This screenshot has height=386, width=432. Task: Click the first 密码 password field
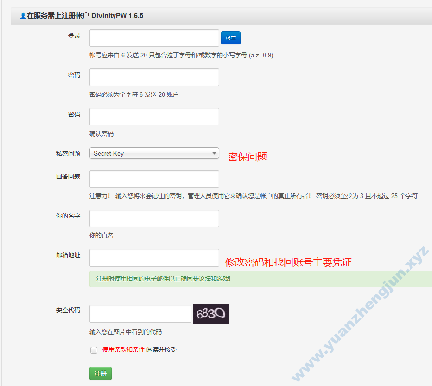click(154, 77)
